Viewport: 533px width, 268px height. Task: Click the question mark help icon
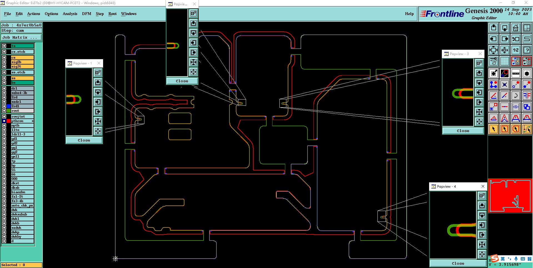point(527,50)
